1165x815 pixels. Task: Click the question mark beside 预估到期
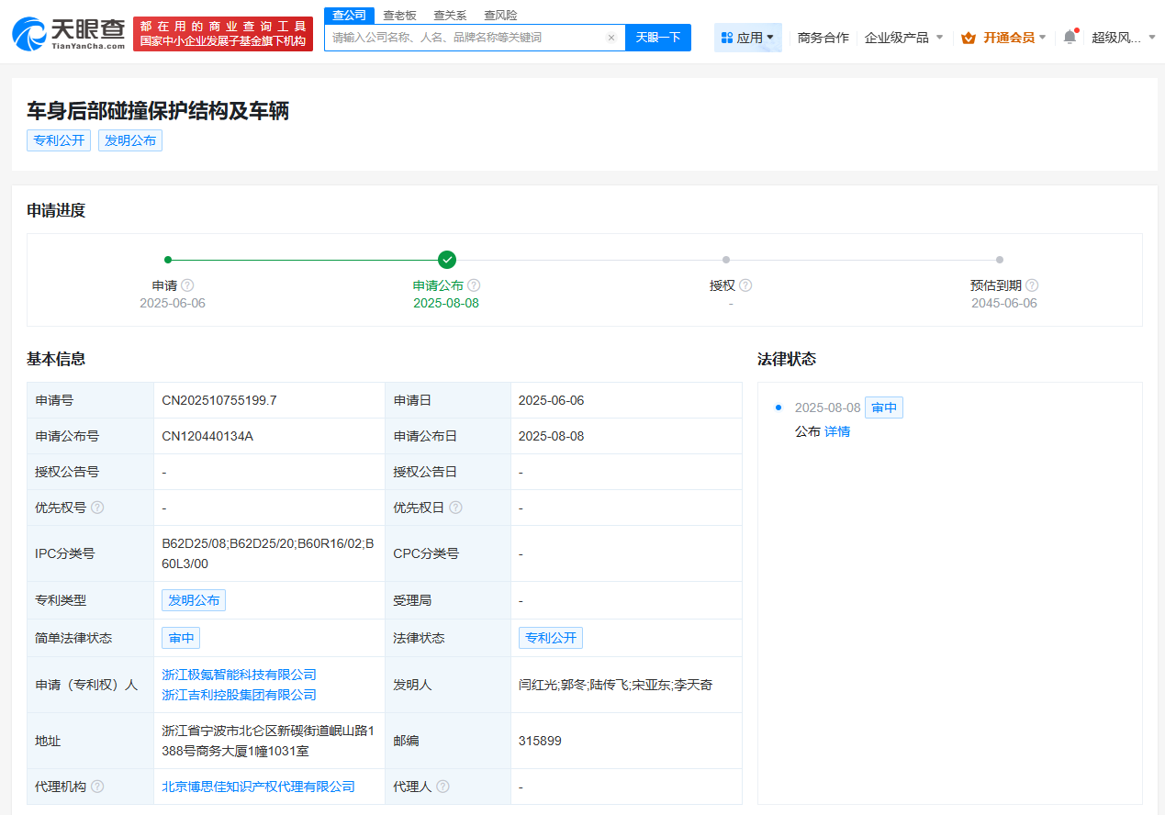(1033, 285)
